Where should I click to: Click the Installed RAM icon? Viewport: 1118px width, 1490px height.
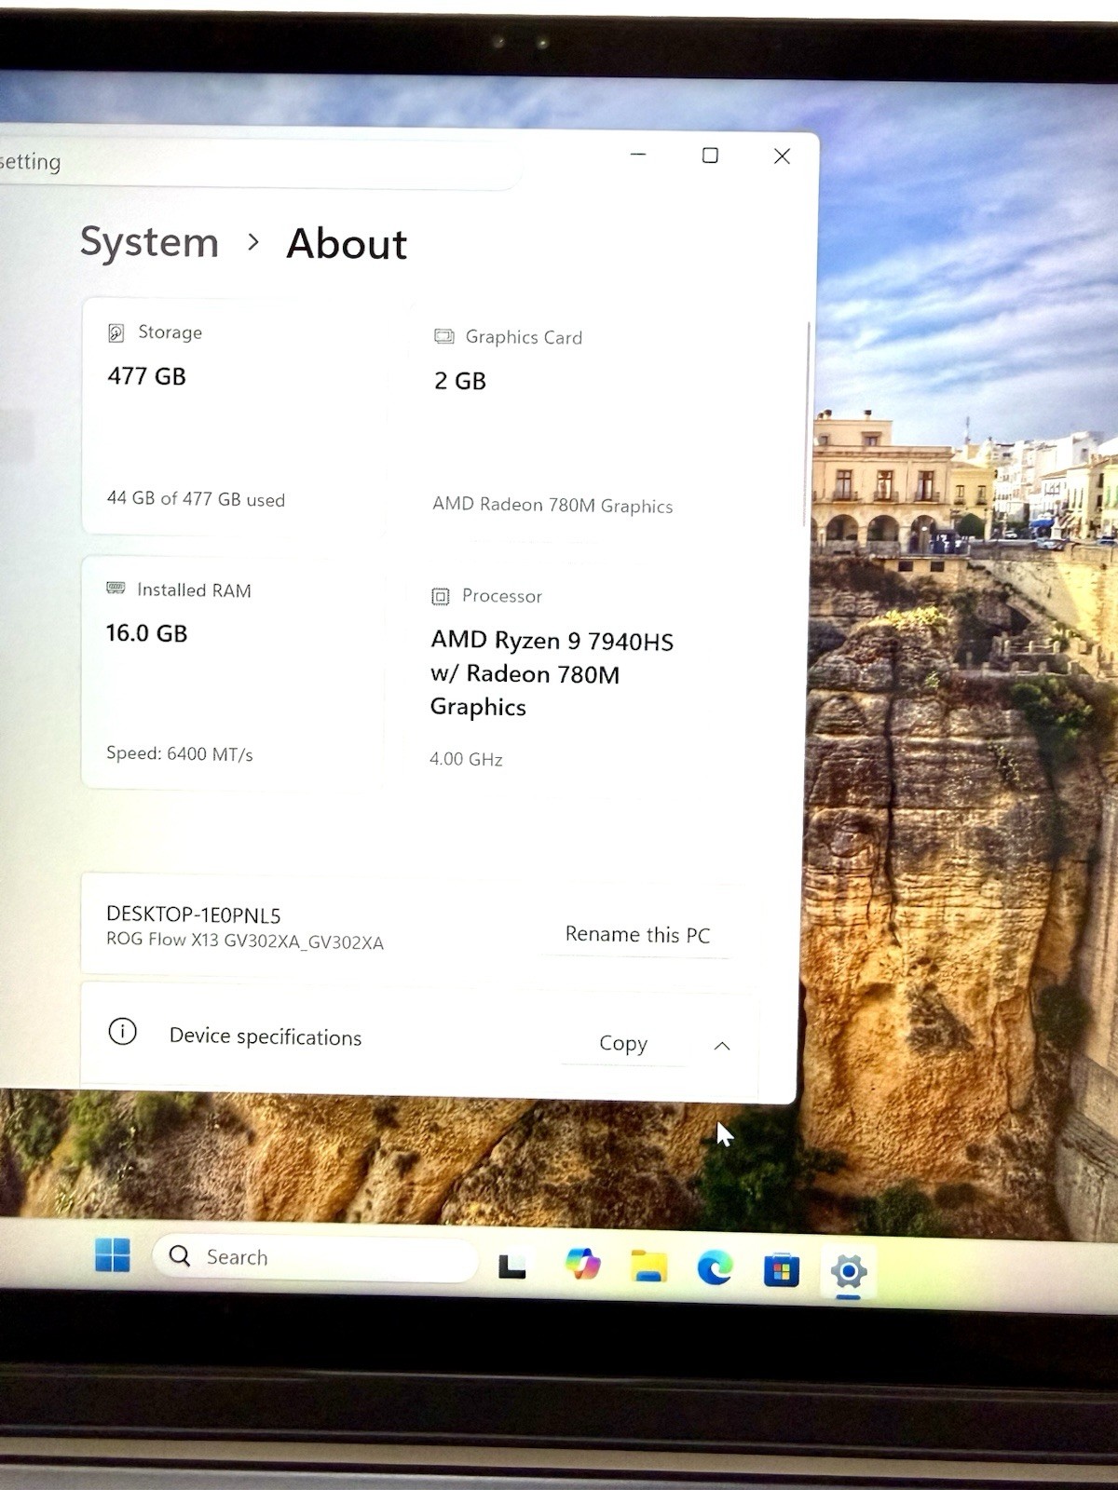116,589
